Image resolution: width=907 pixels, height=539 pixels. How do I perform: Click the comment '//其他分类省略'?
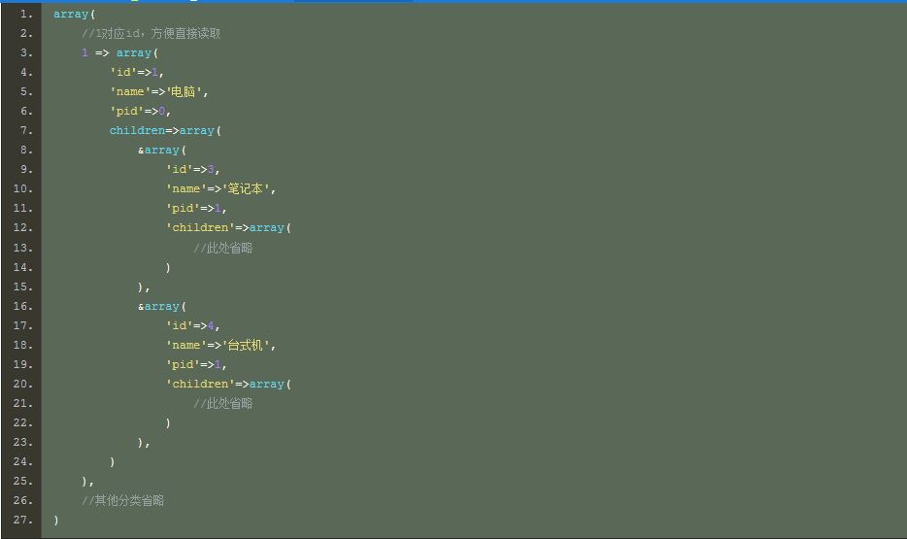click(122, 500)
